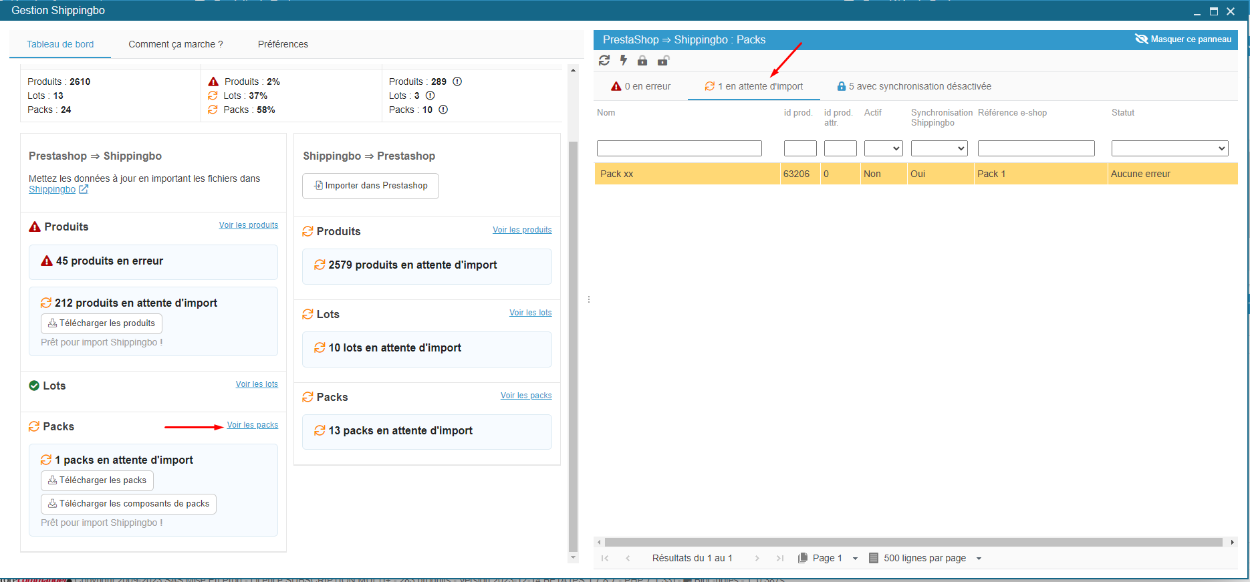Screen dimensions: 1250x582
Task: Click the lightning bolt icon in Packs toolbar
Action: pos(624,61)
